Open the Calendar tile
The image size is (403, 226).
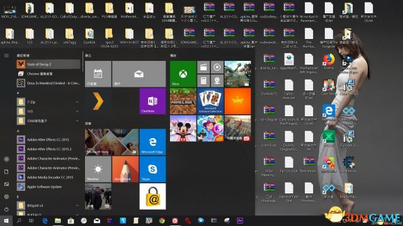pyautogui.click(x=98, y=74)
